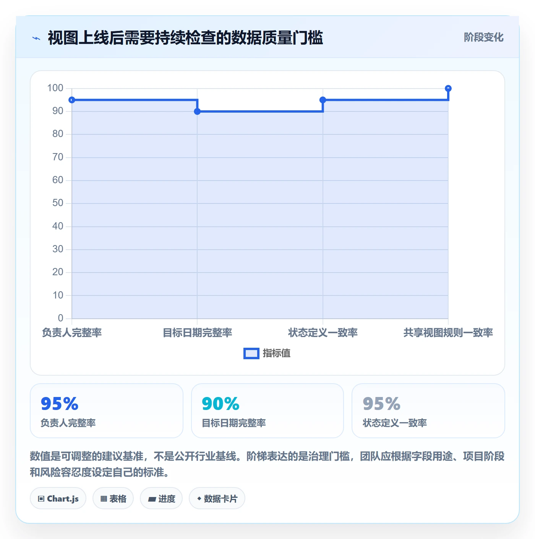This screenshot has width=535, height=539.
Task: Click the y-axis value 0
Action: pyautogui.click(x=60, y=318)
